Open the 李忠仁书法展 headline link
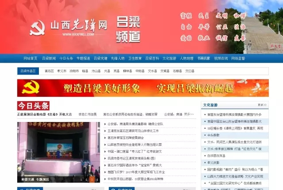 click(x=88, y=114)
